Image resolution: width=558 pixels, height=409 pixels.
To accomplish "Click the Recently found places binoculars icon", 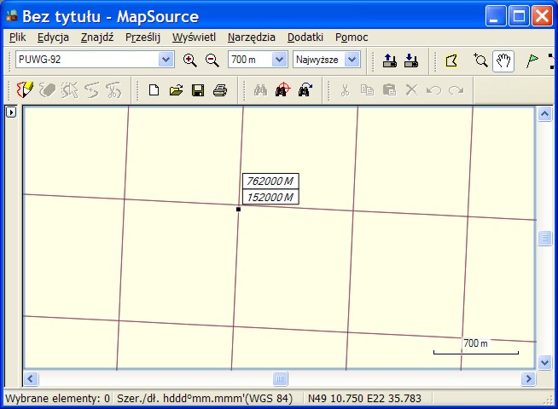I will click(305, 89).
